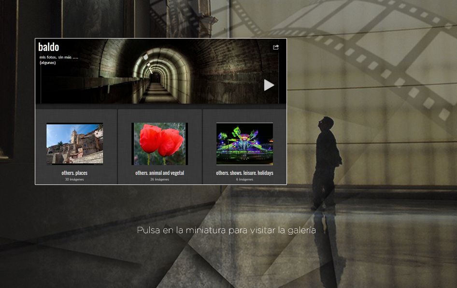457x288 pixels.
Task: Start slideshow with the play arrow
Action: click(x=269, y=85)
